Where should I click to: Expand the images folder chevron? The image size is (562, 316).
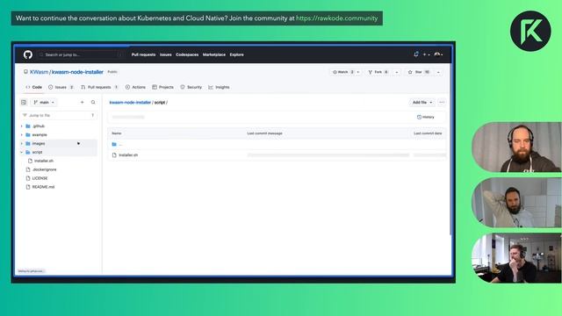[21, 143]
